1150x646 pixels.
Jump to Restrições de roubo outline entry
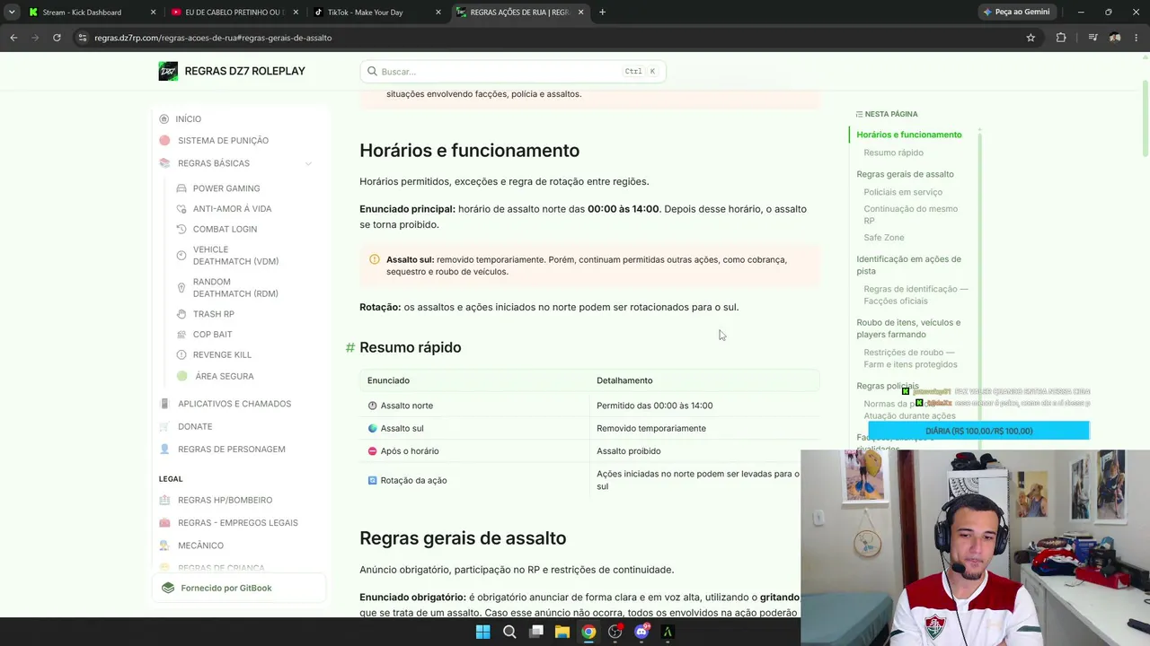click(910, 359)
